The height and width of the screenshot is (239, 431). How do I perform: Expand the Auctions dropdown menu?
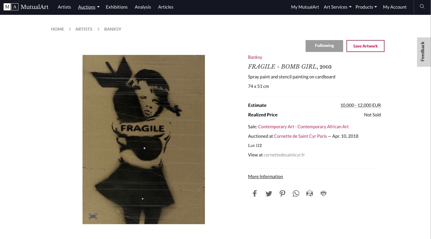(x=89, y=7)
